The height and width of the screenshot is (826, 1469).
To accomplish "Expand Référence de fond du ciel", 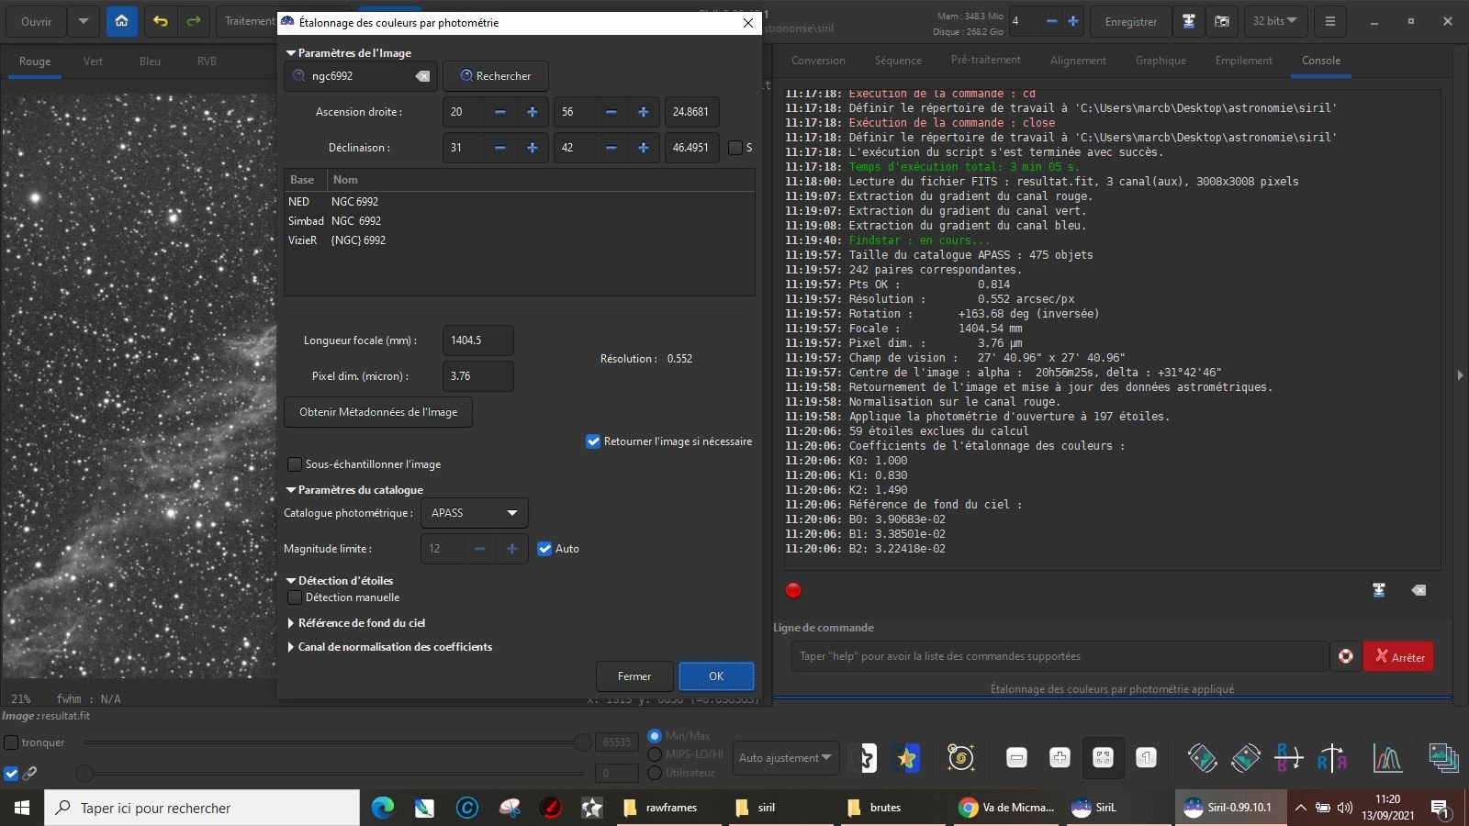I will pyautogui.click(x=291, y=623).
